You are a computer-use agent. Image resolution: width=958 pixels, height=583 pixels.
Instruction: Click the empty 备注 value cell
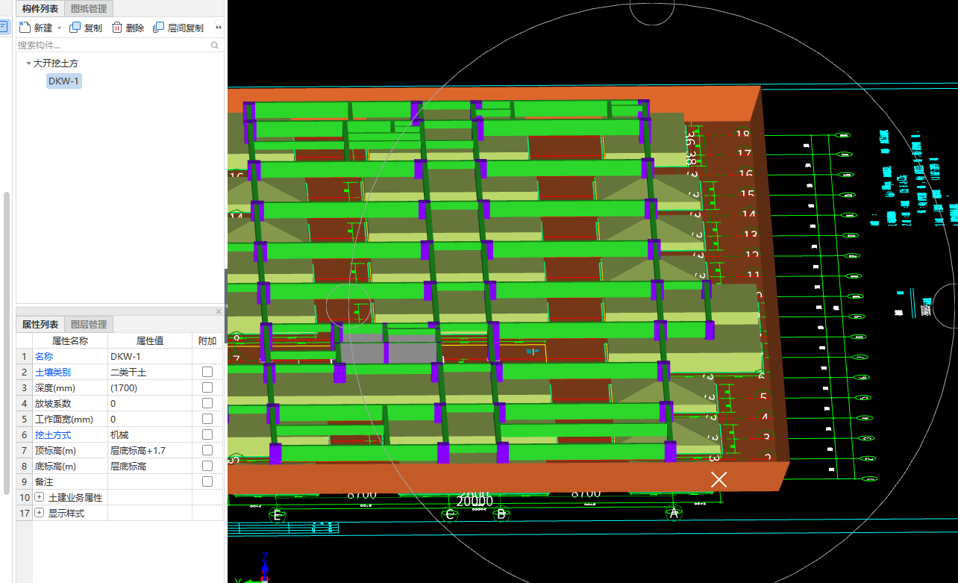tap(150, 481)
